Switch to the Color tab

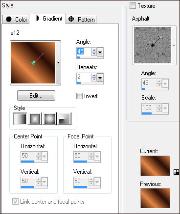click(16, 19)
